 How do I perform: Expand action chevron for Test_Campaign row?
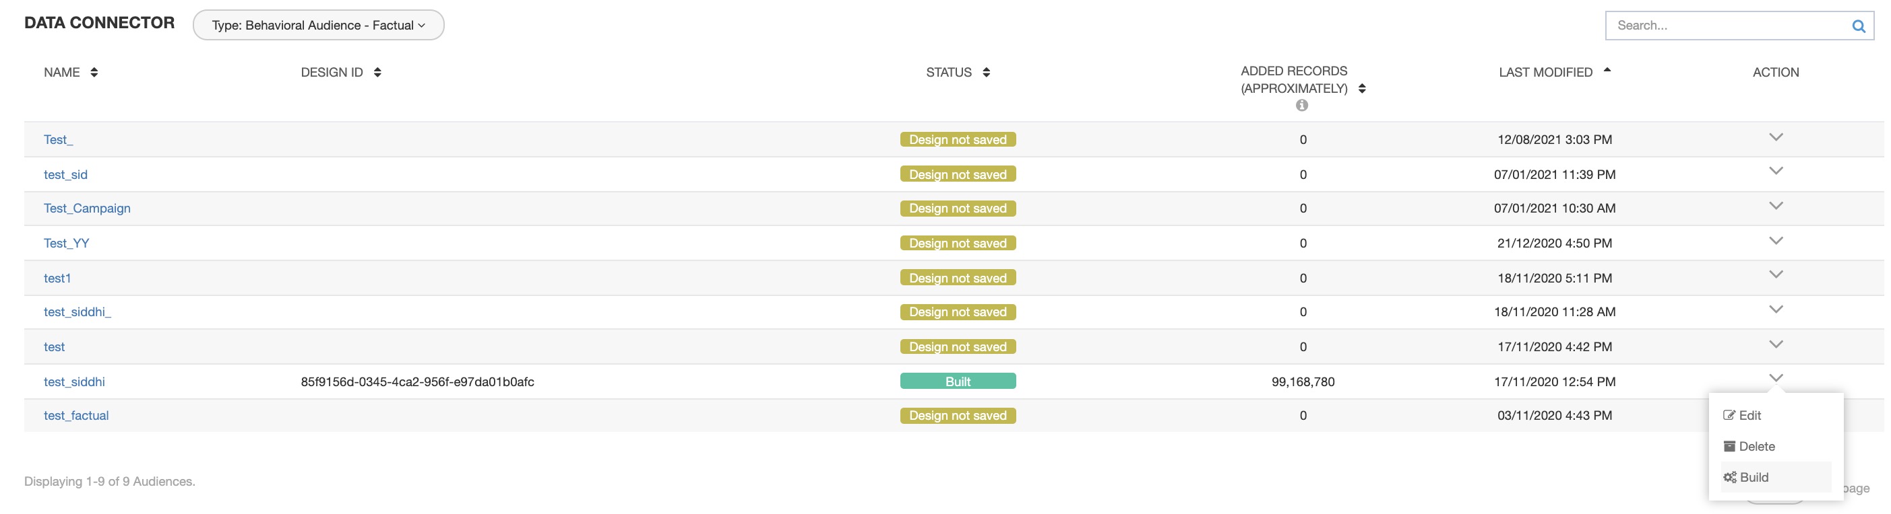pos(1776,206)
